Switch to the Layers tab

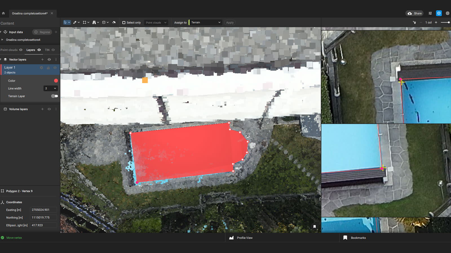[30, 50]
